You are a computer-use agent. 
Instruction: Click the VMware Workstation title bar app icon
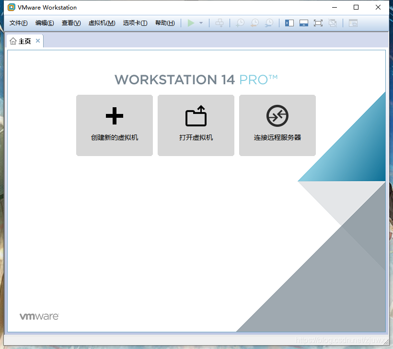click(x=12, y=7)
